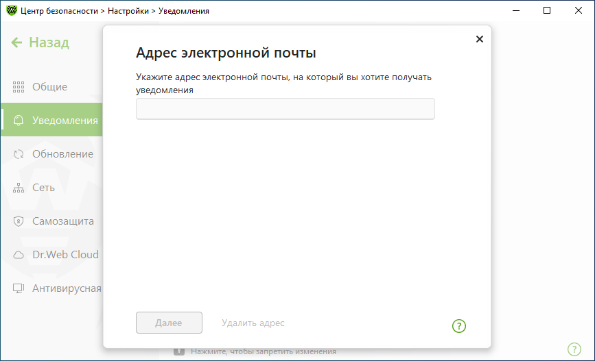Select the Уведомления settings section

click(x=51, y=120)
